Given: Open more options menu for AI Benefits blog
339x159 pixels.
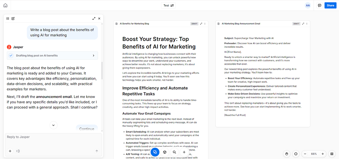Looking at the screenshot, I should 205,24.
